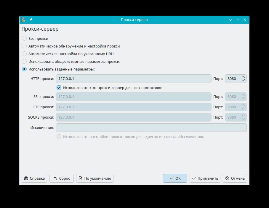
Task: Decrease the FTP proxy port with the down arrow
Action: point(243,108)
